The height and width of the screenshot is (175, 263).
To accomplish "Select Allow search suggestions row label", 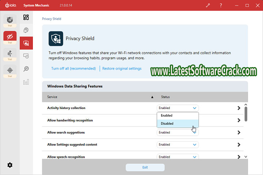I will point(66,132).
